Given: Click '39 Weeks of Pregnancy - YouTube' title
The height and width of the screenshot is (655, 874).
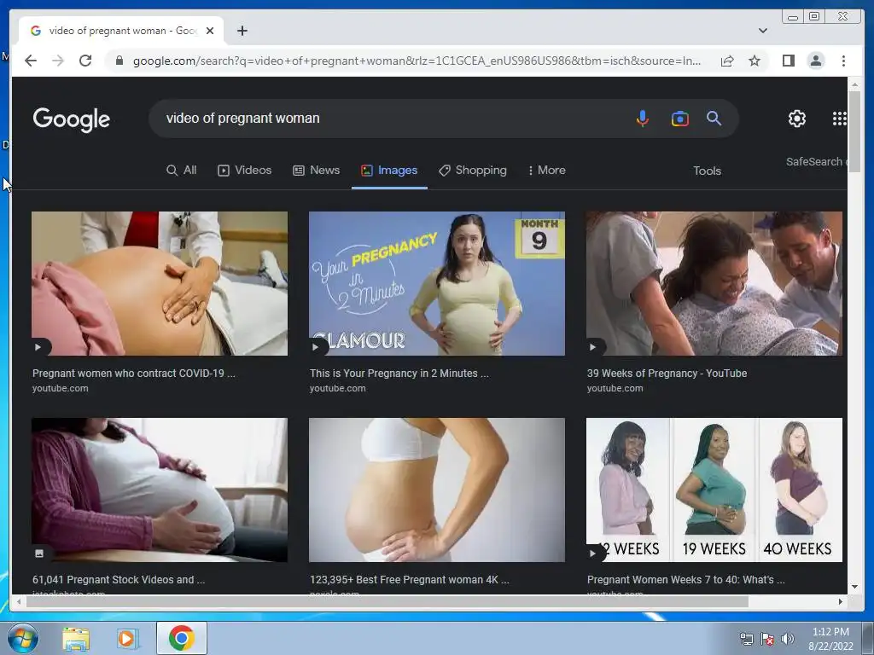Looking at the screenshot, I should [x=667, y=374].
